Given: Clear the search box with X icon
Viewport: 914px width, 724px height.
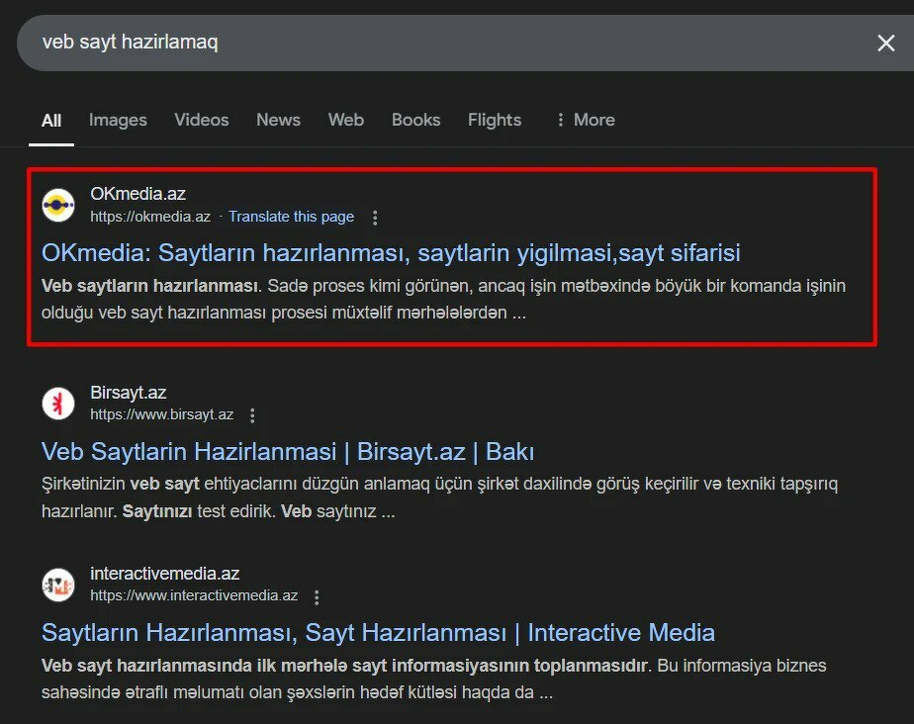Looking at the screenshot, I should [x=885, y=43].
